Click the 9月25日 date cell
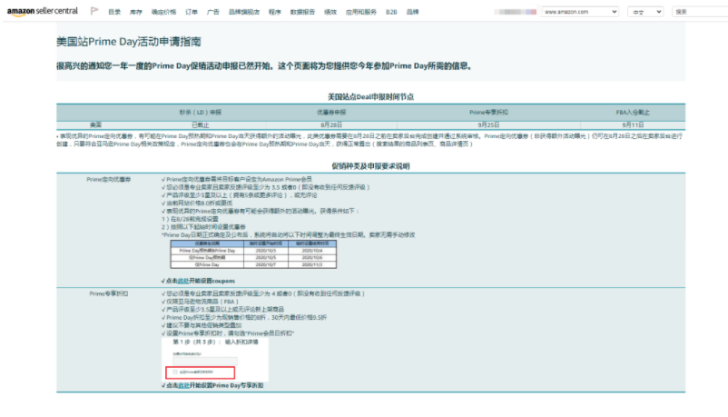The width and height of the screenshot is (728, 417). (488, 125)
